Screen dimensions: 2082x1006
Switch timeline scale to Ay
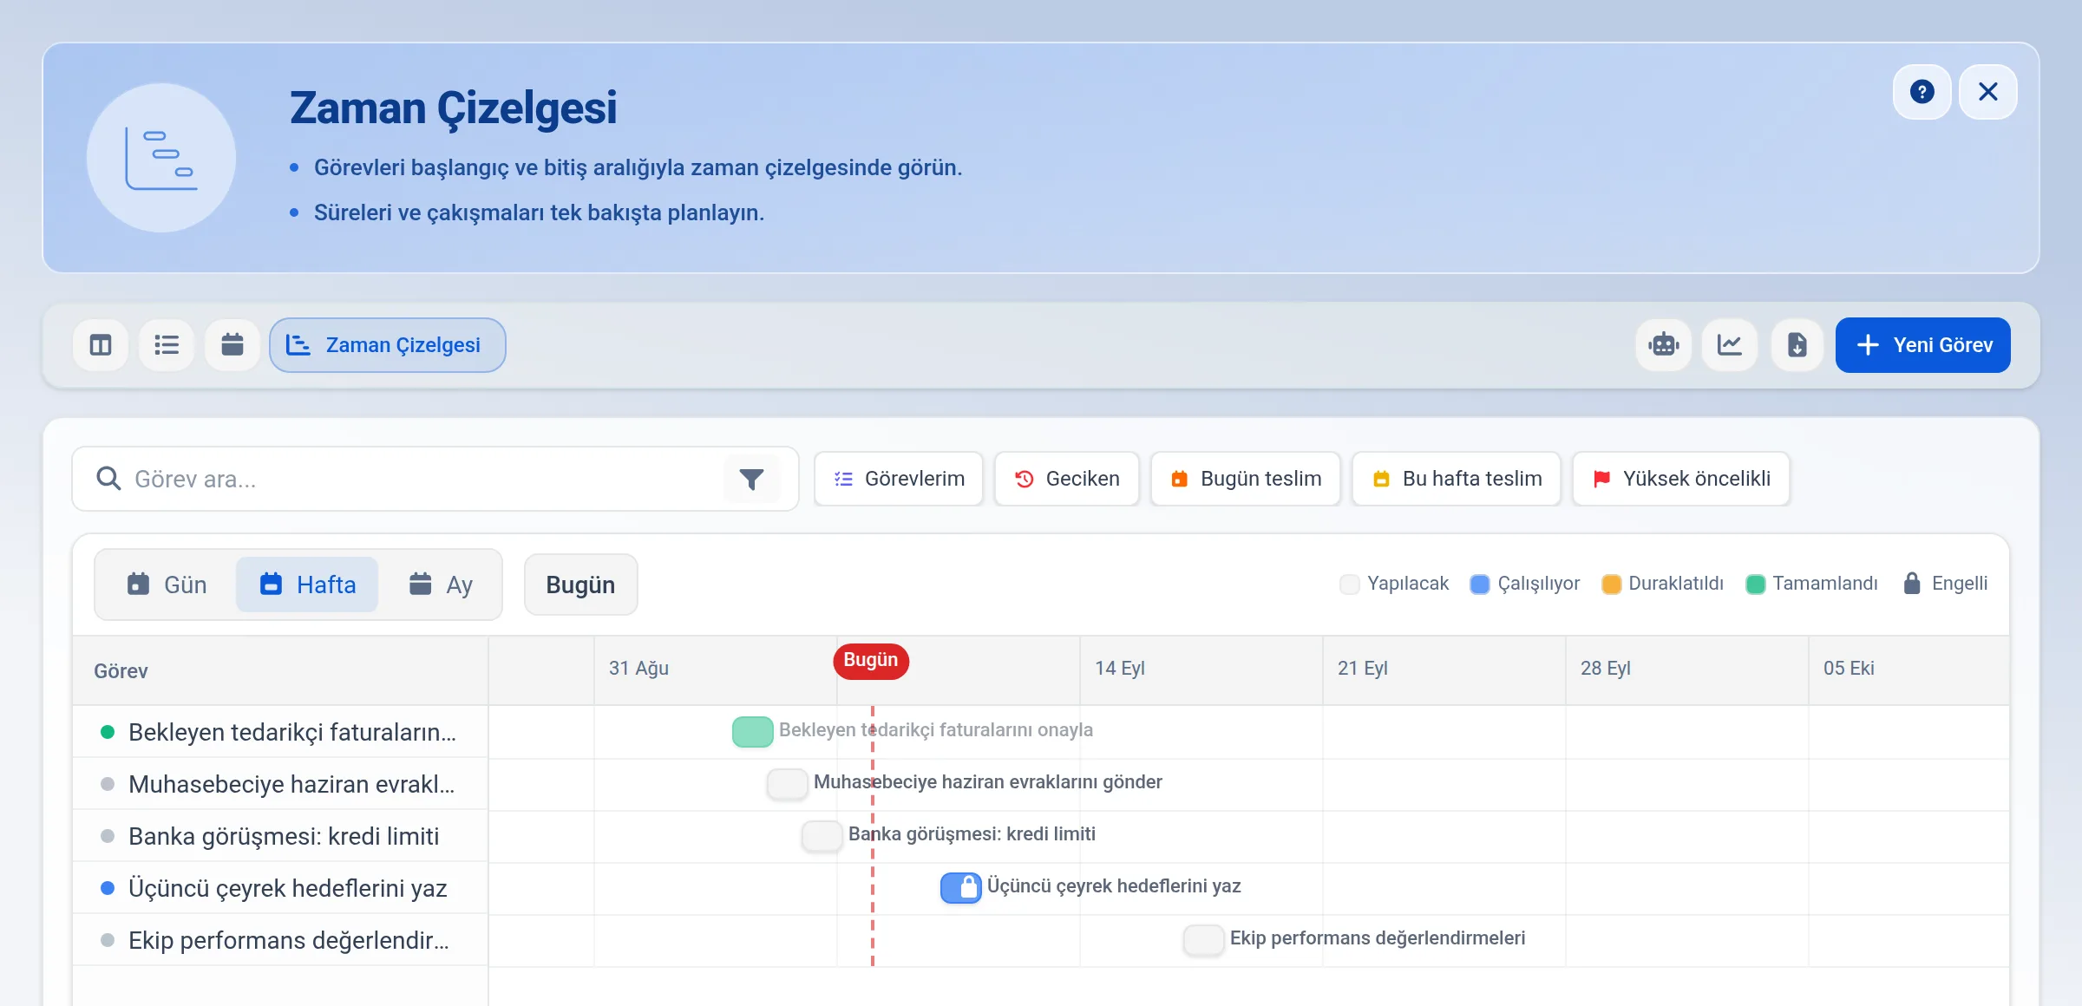[x=441, y=585]
